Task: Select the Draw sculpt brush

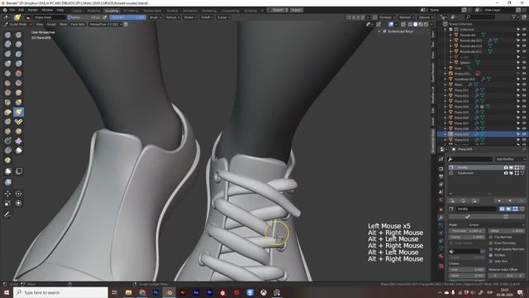Action: tap(7, 35)
